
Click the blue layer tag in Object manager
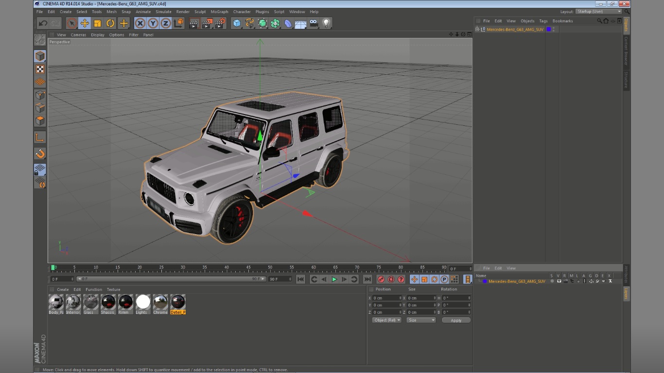[x=549, y=29]
